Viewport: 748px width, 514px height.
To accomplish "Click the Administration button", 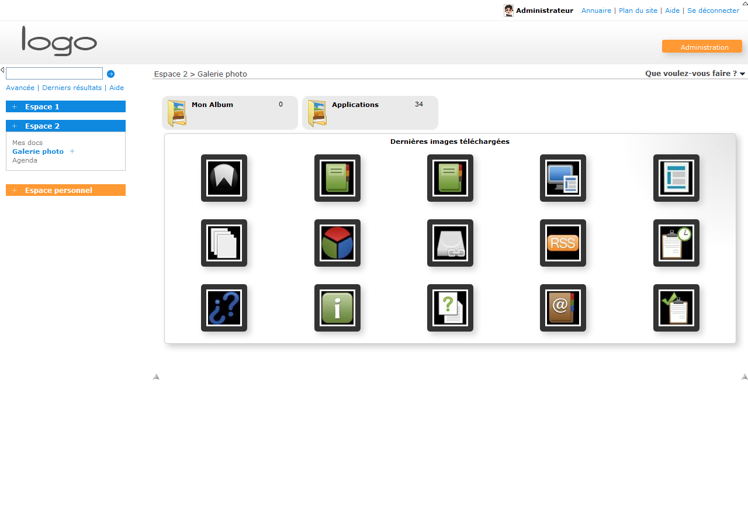I will [x=702, y=47].
